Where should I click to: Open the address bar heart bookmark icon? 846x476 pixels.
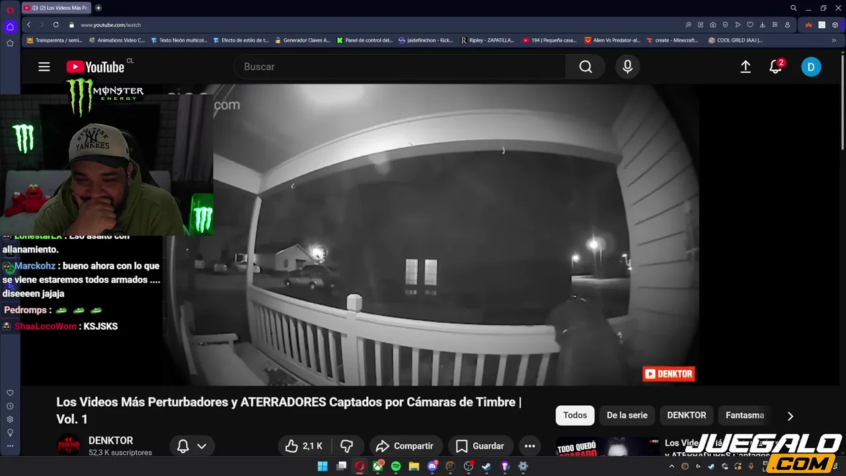750,24
